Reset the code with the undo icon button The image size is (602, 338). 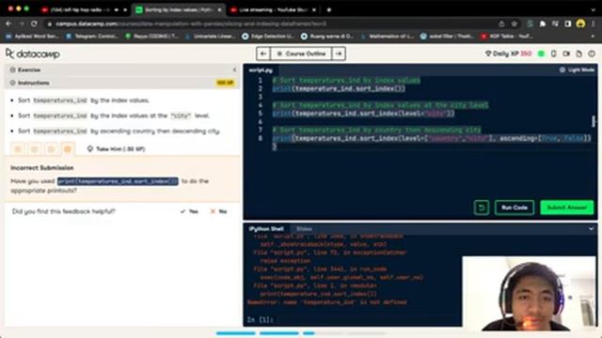(x=482, y=207)
